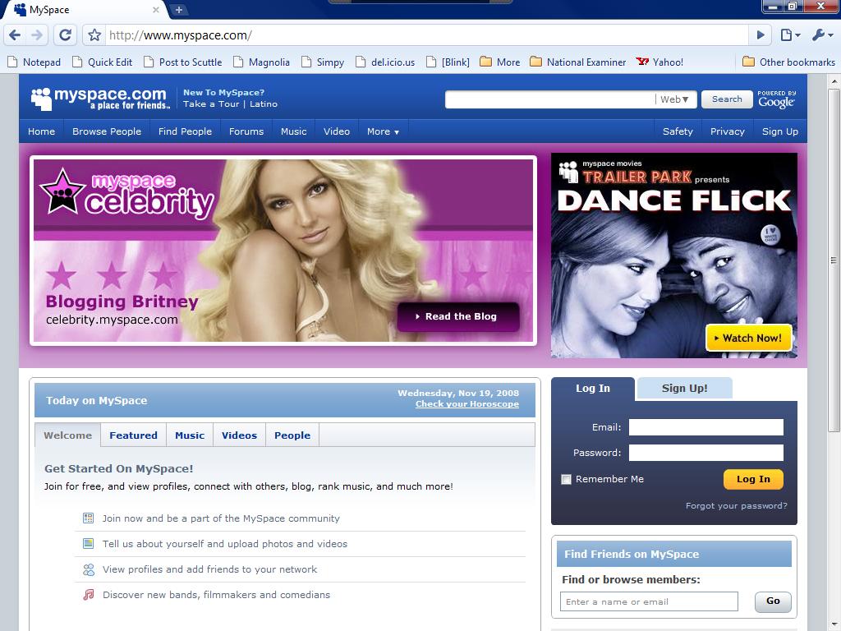Open the Notepad bookmark

[x=34, y=62]
